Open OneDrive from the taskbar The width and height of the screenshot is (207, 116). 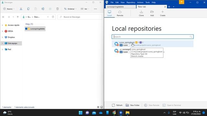(x=101, y=113)
